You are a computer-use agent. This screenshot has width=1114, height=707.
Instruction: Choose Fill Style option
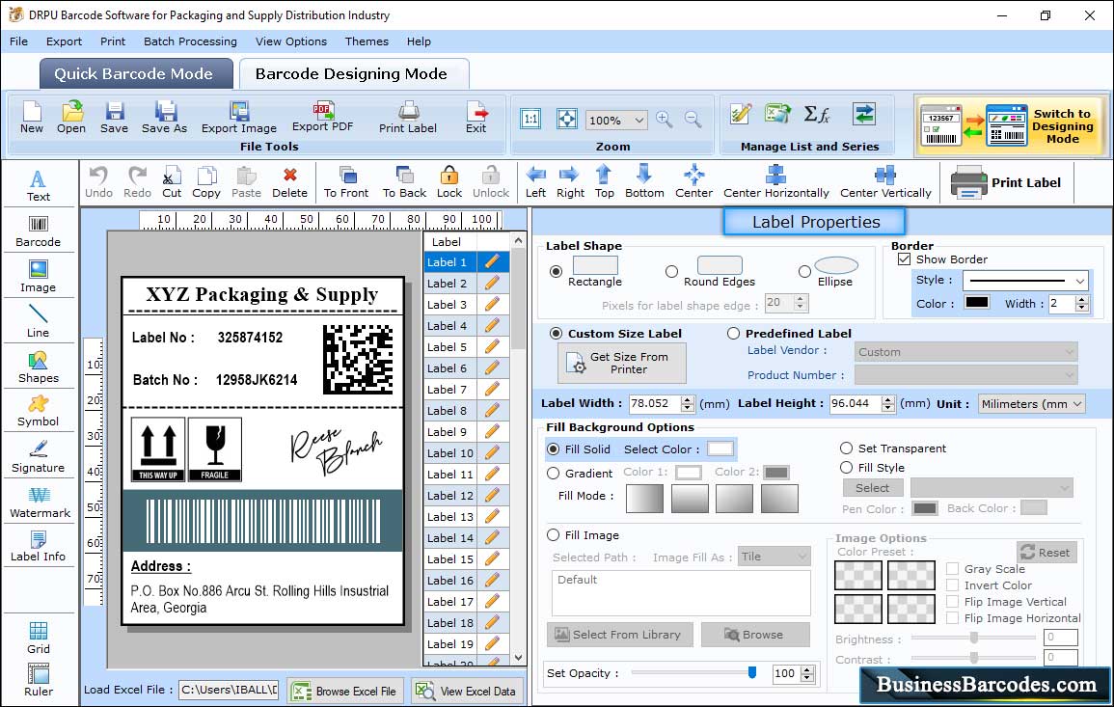click(x=846, y=468)
